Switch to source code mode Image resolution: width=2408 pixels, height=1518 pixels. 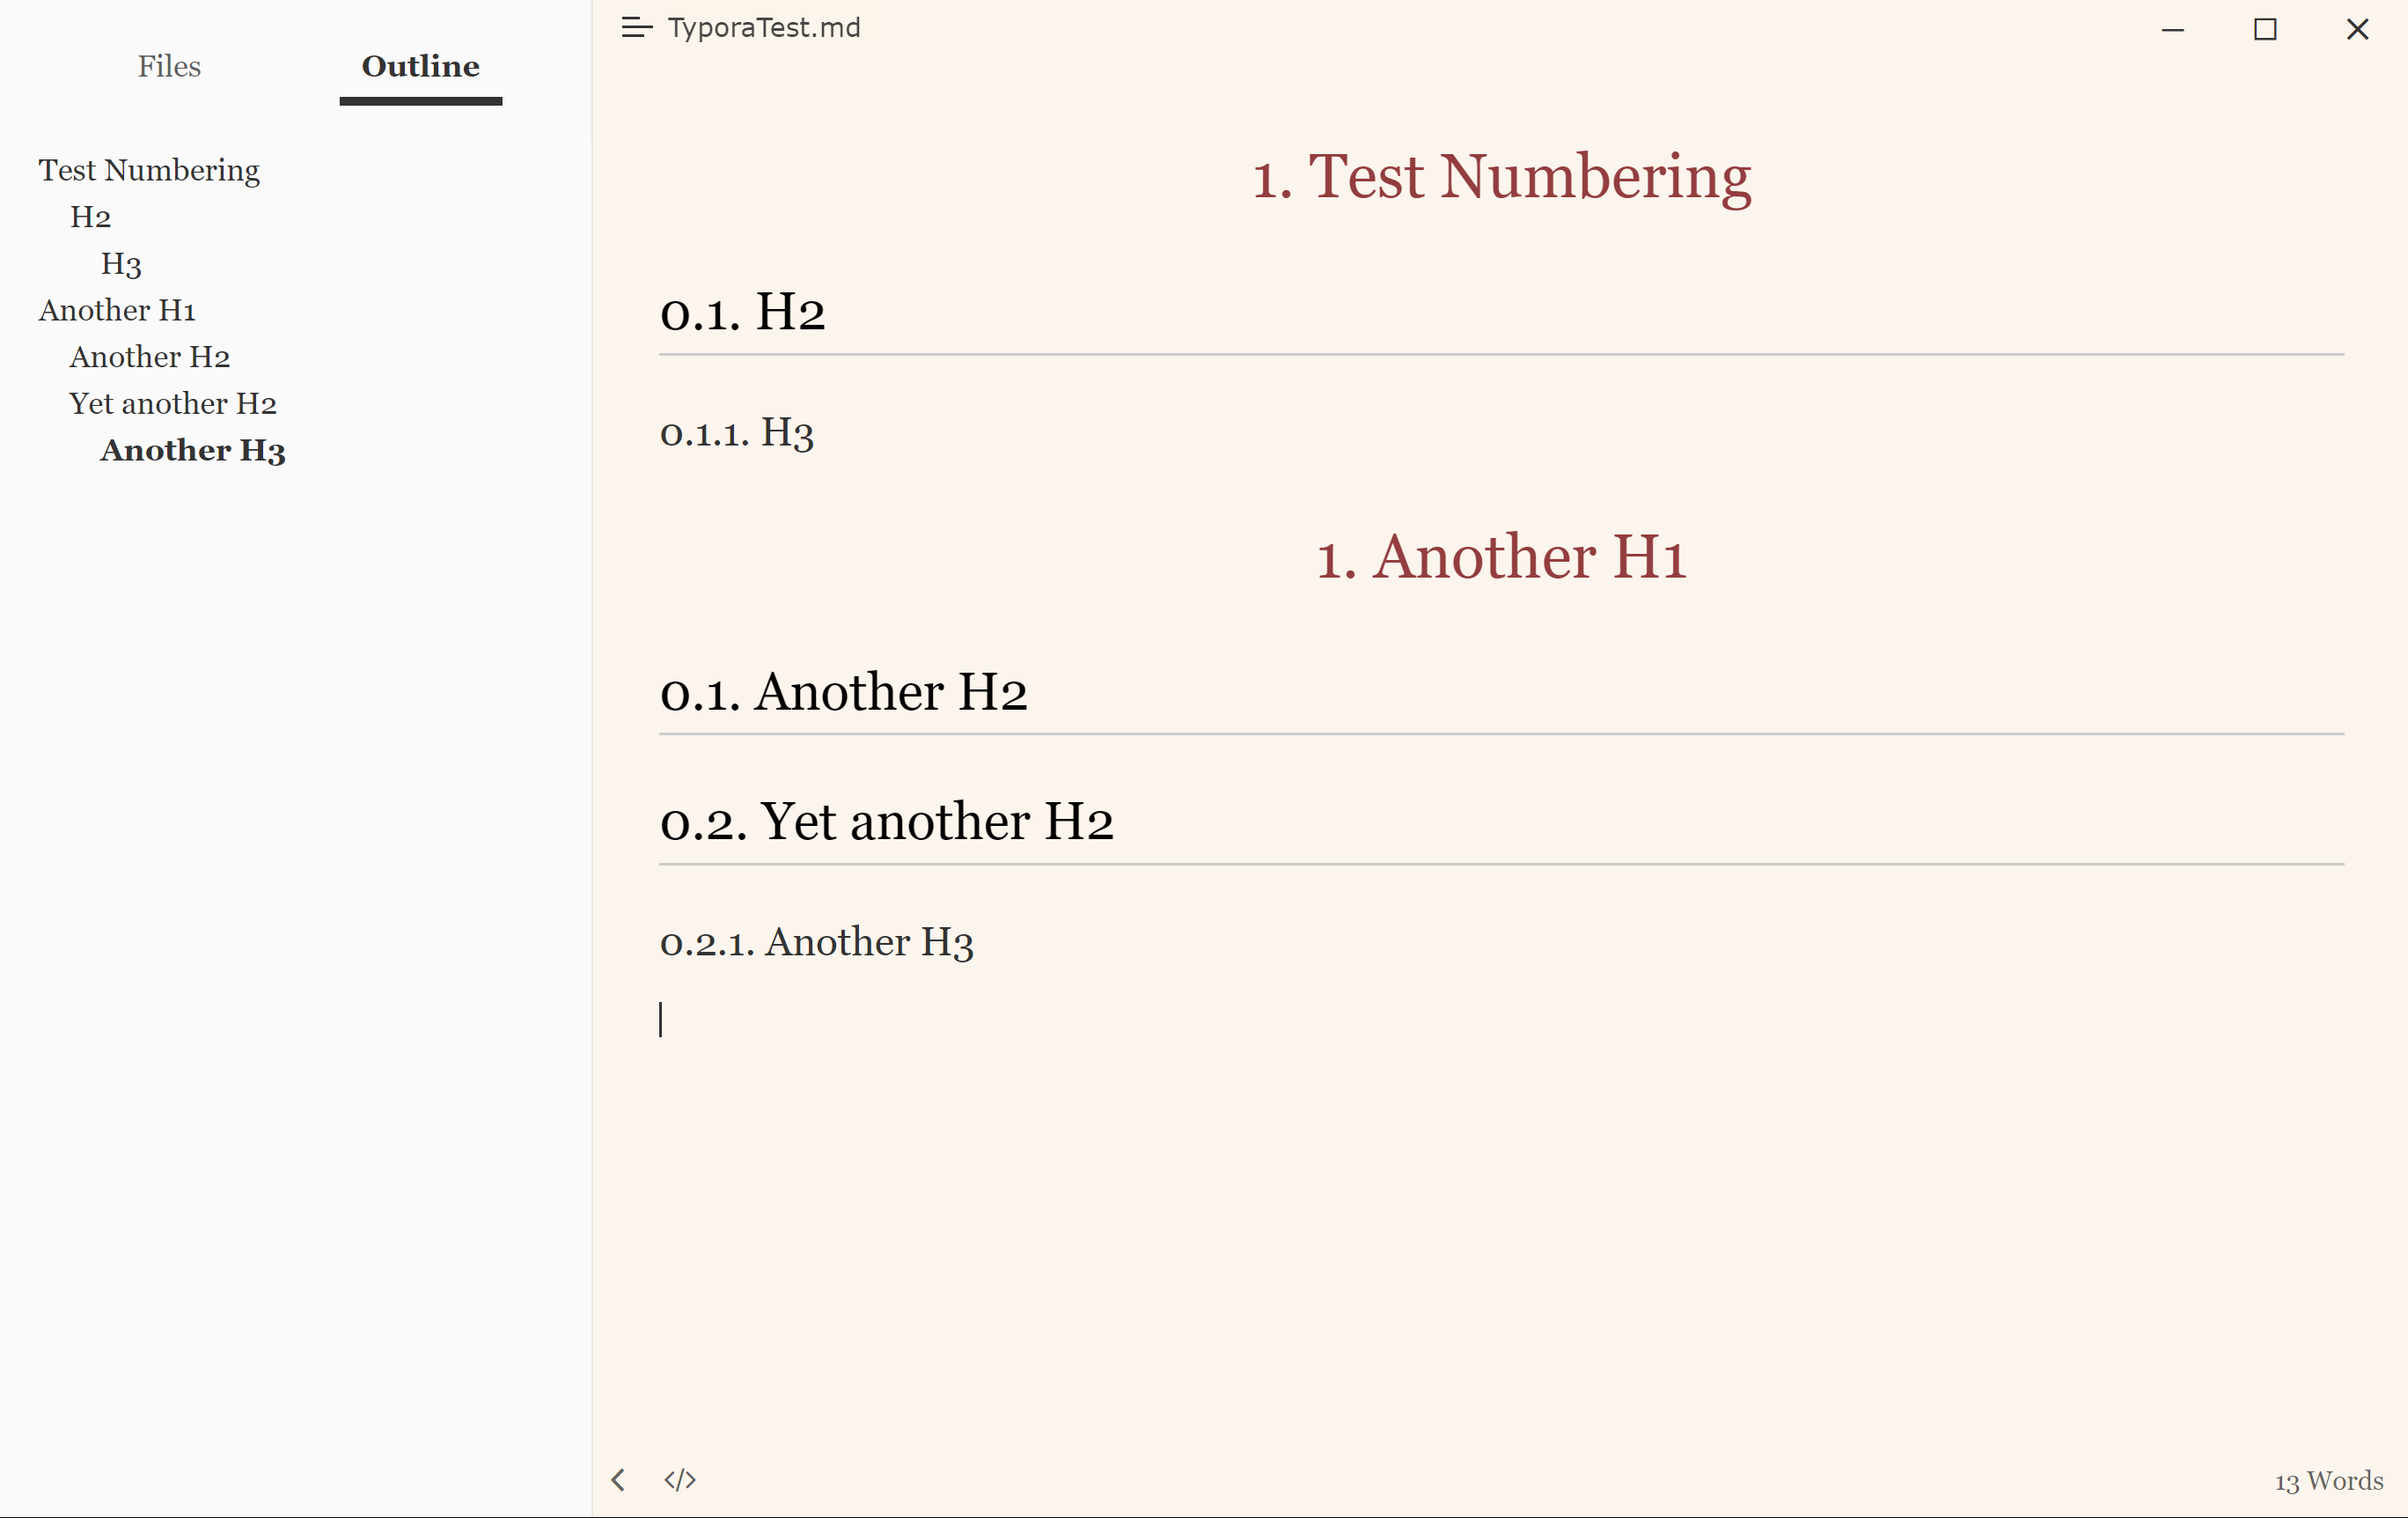(680, 1480)
